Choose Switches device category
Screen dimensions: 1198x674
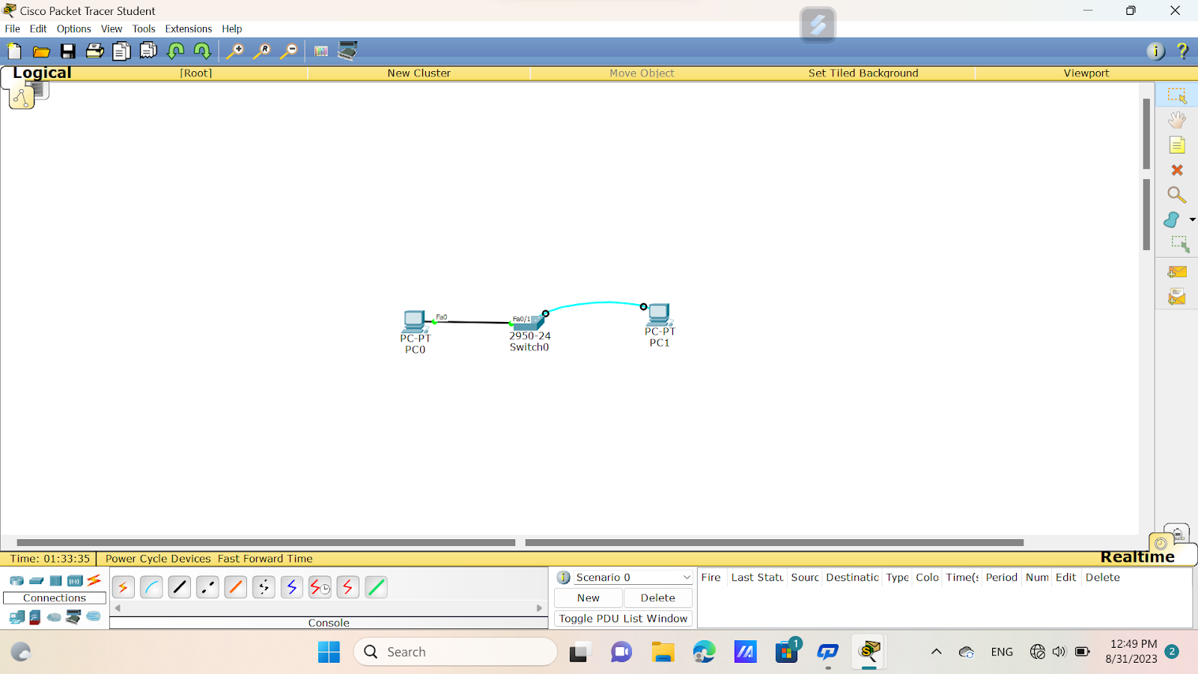[36, 580]
